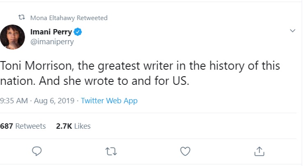303x166 pixels.
Task: Click the tweet line ending "for US."
Action: point(95,81)
